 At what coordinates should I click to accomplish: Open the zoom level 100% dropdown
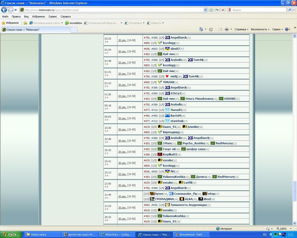[x=291, y=229]
